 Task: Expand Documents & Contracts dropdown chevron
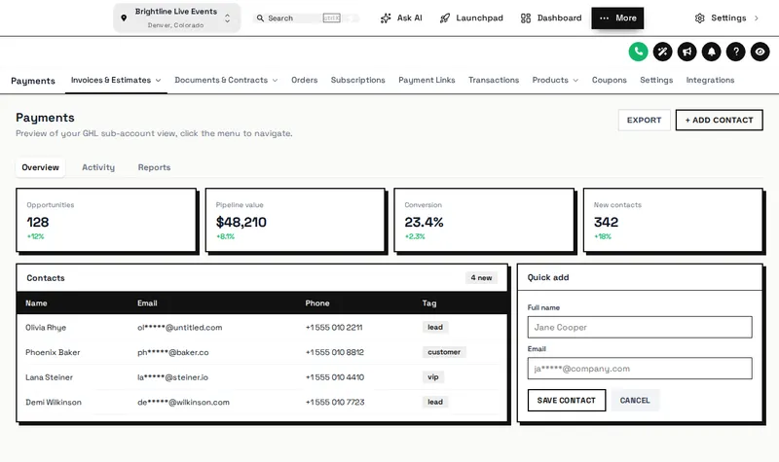point(275,80)
